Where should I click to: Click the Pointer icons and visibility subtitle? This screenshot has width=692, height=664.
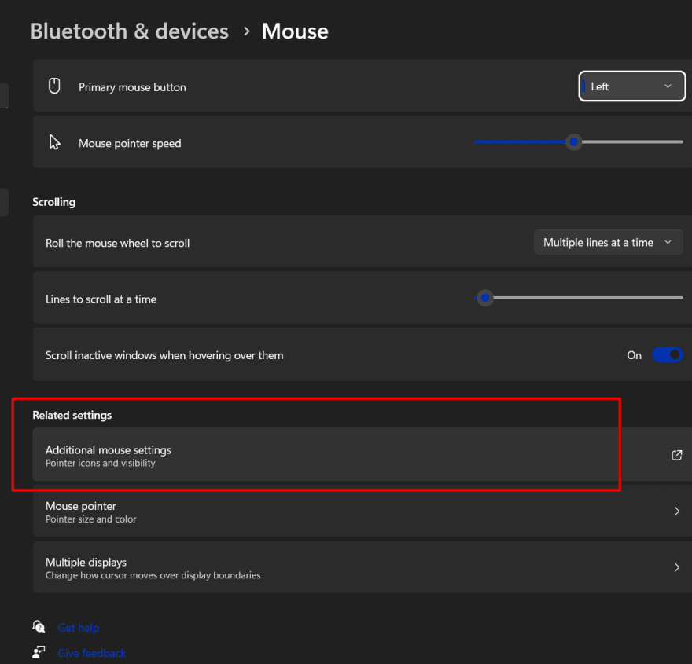point(100,464)
